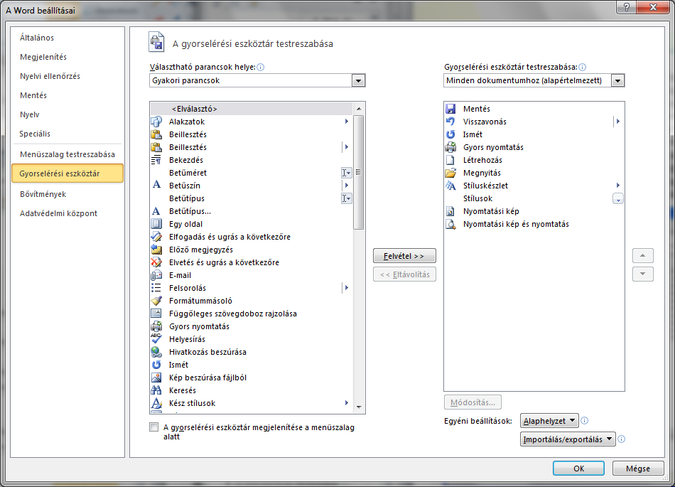Click info icon beside Választható parancsok helye
675x487 pixels.
pos(261,67)
